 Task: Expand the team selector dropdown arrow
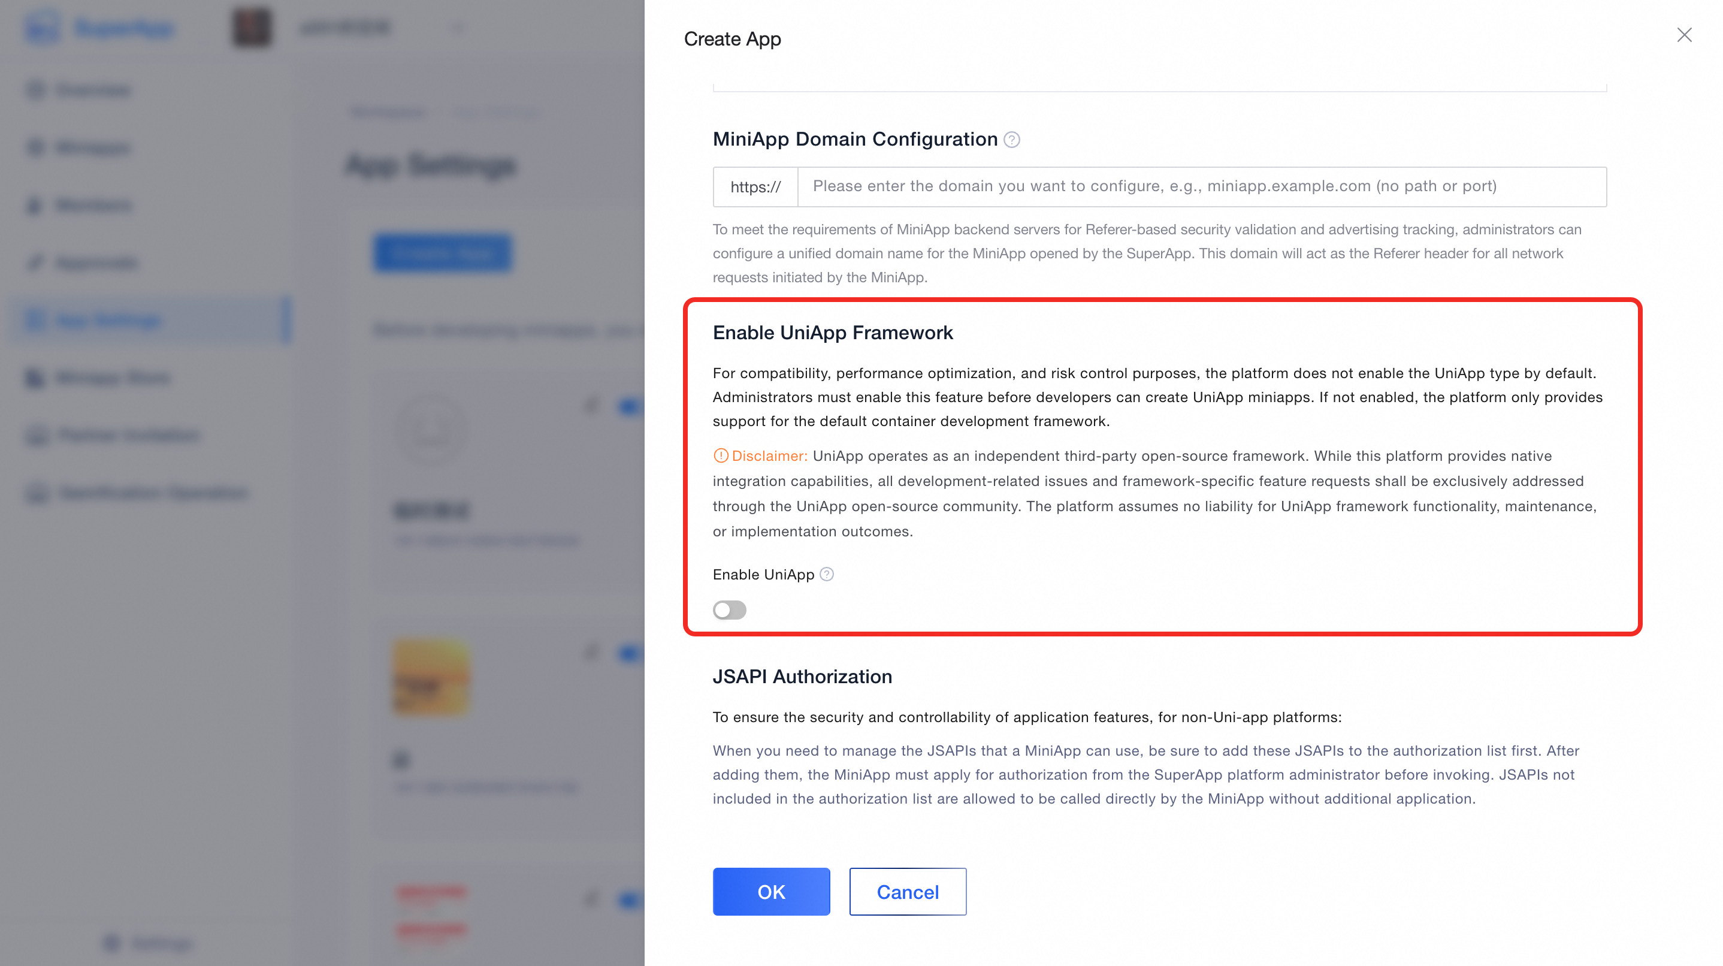[458, 28]
